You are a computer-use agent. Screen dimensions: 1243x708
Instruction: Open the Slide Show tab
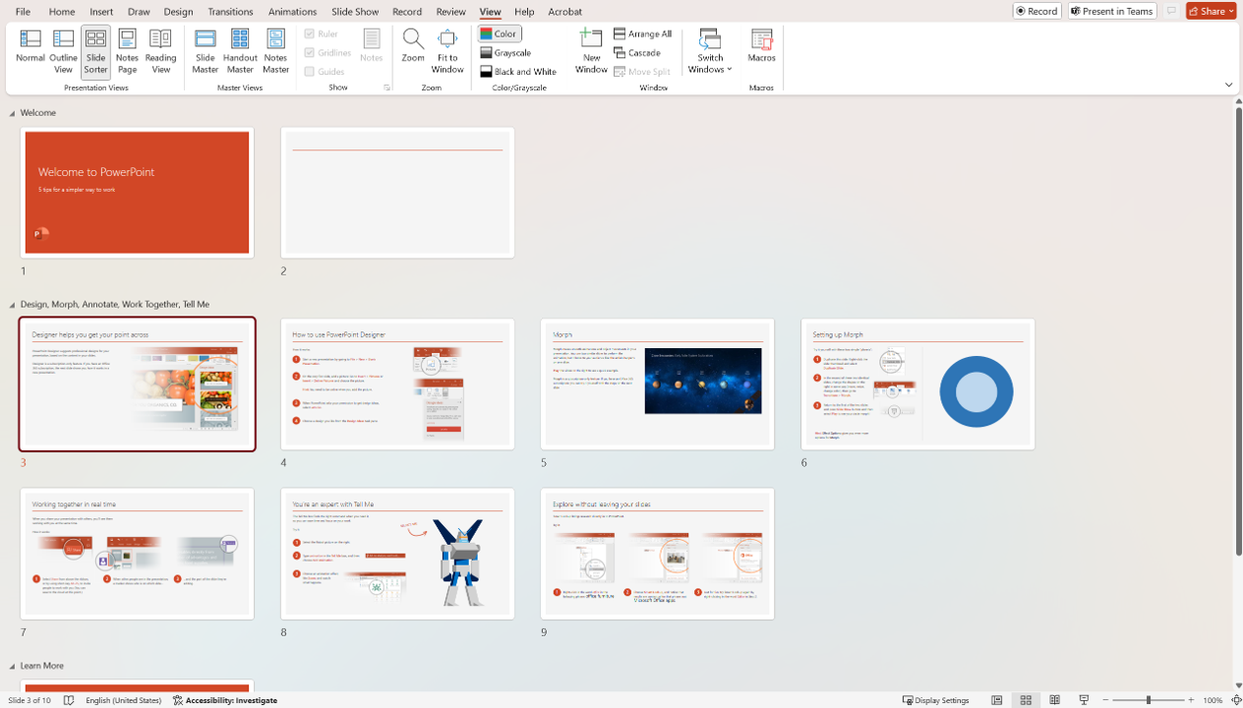pos(354,12)
